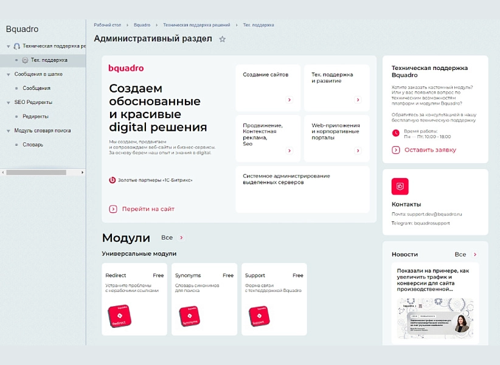Open the news article about увеличить трафик
The width and height of the screenshot is (500, 365).
point(433,280)
